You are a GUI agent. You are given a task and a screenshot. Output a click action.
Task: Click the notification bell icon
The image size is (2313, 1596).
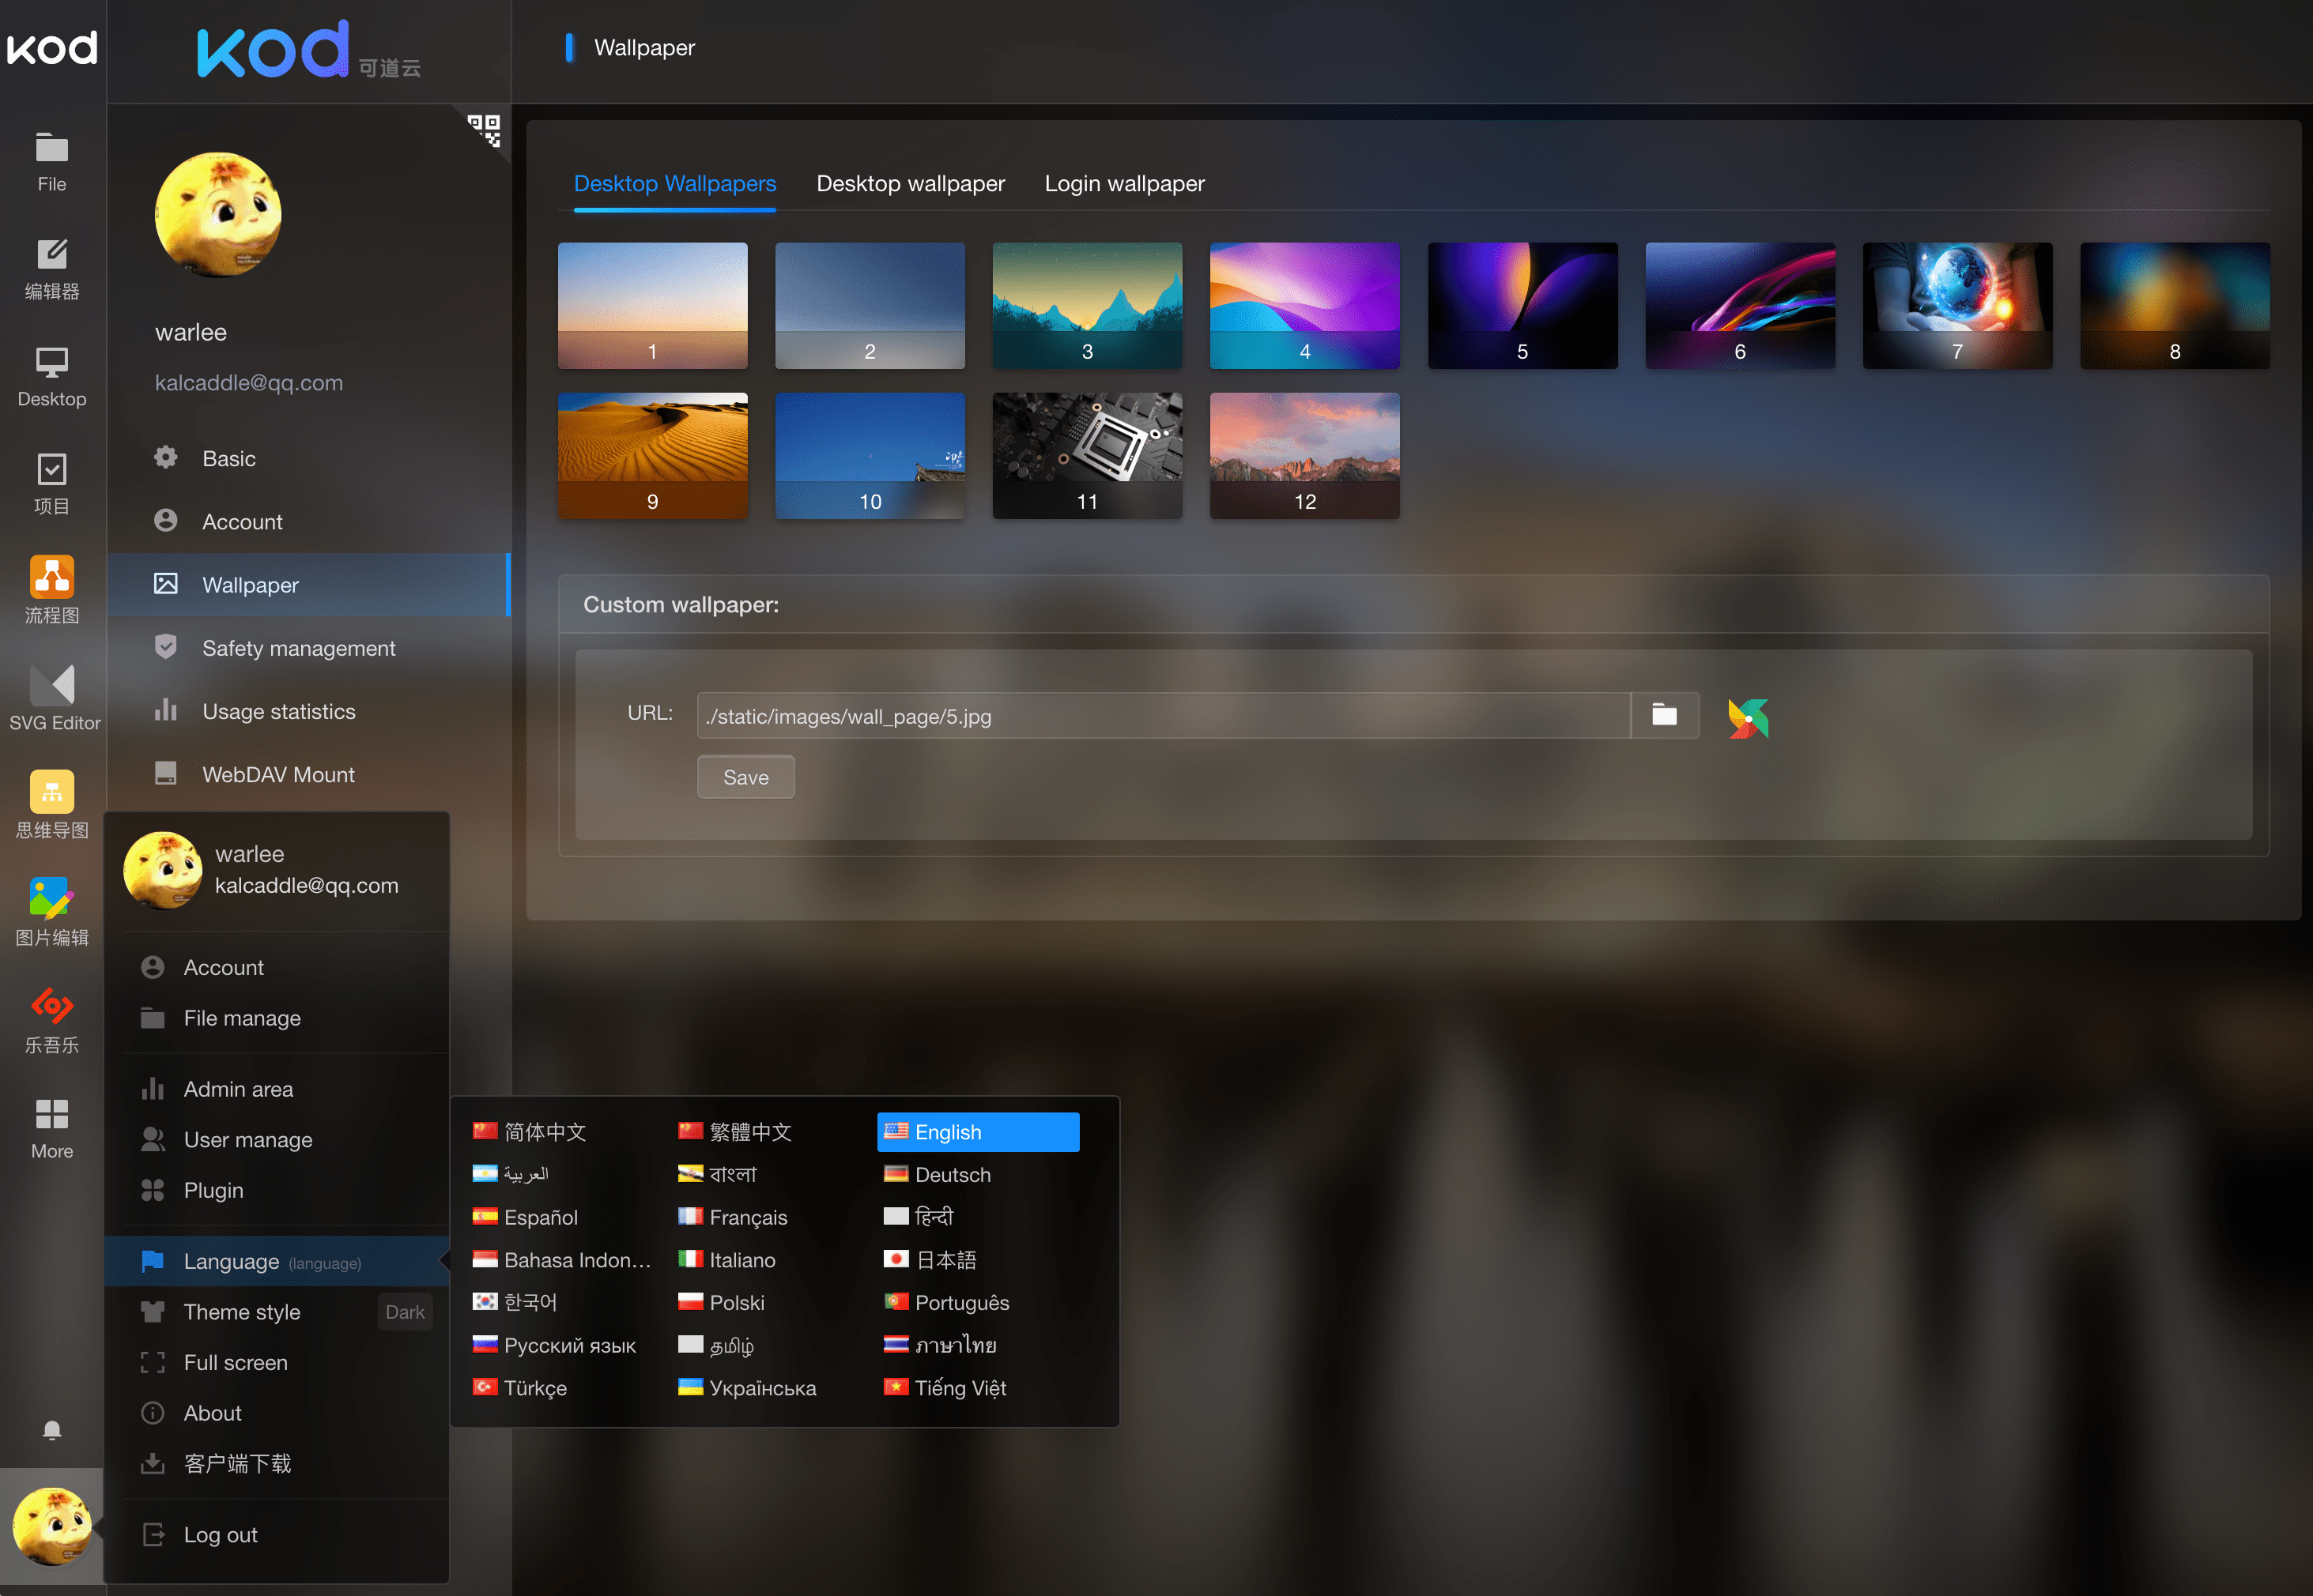click(52, 1430)
